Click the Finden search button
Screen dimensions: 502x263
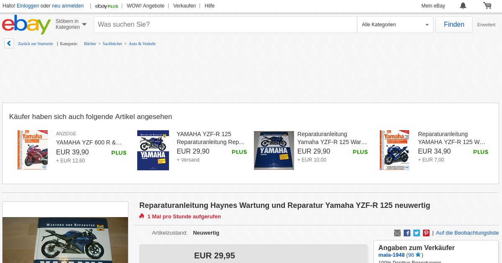[454, 25]
